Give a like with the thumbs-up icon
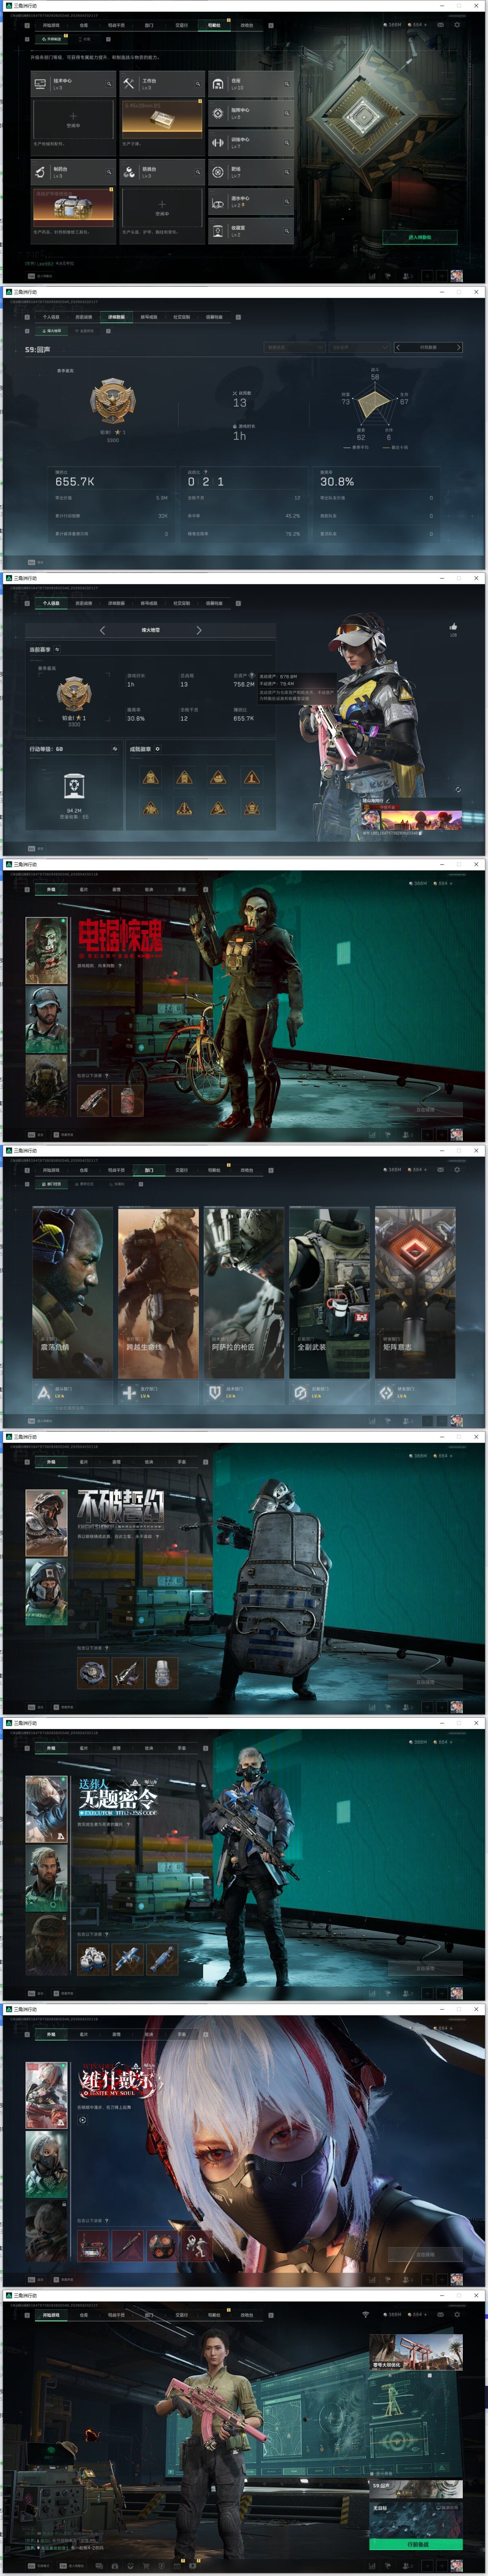Image resolution: width=488 pixels, height=2576 pixels. pyautogui.click(x=453, y=627)
